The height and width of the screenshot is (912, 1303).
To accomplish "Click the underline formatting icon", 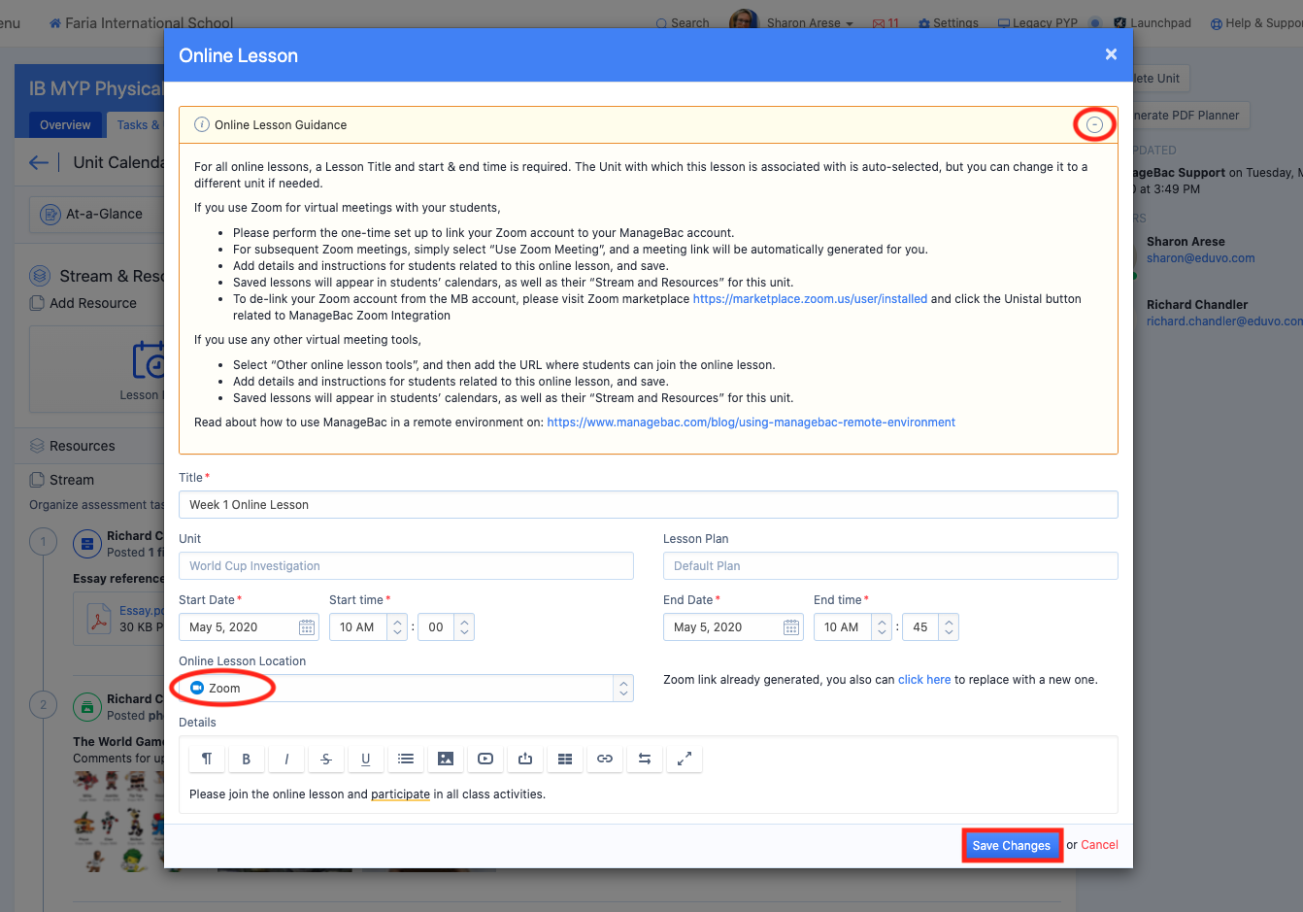I will pos(366,759).
